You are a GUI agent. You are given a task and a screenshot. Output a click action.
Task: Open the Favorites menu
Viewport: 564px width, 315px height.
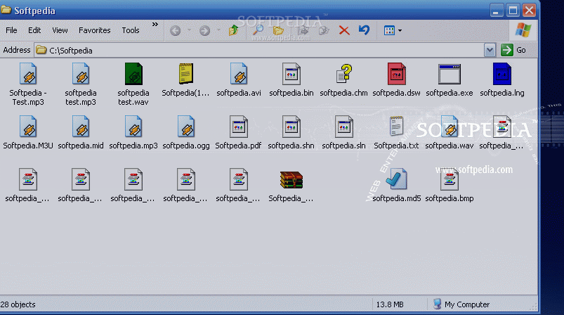click(95, 30)
